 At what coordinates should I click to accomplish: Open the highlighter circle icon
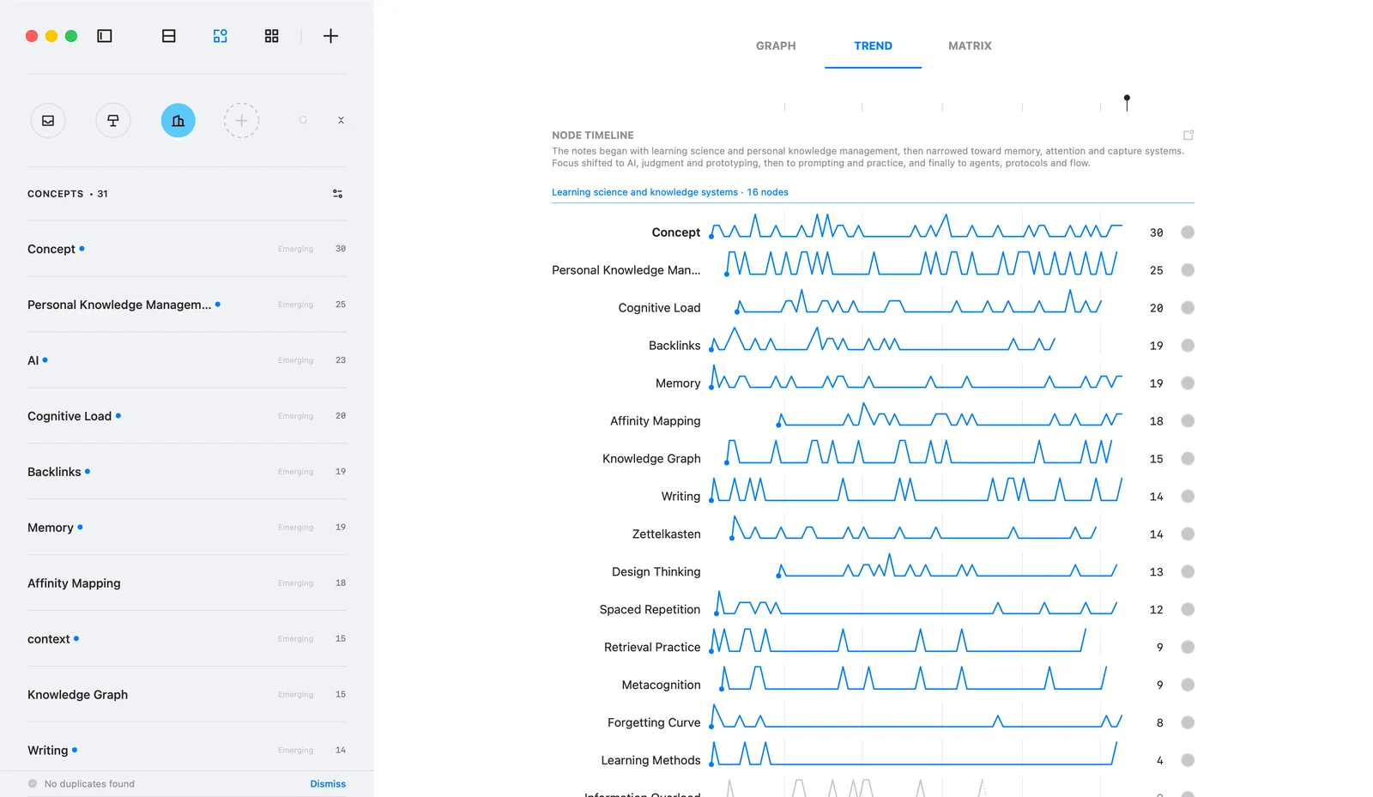click(113, 121)
